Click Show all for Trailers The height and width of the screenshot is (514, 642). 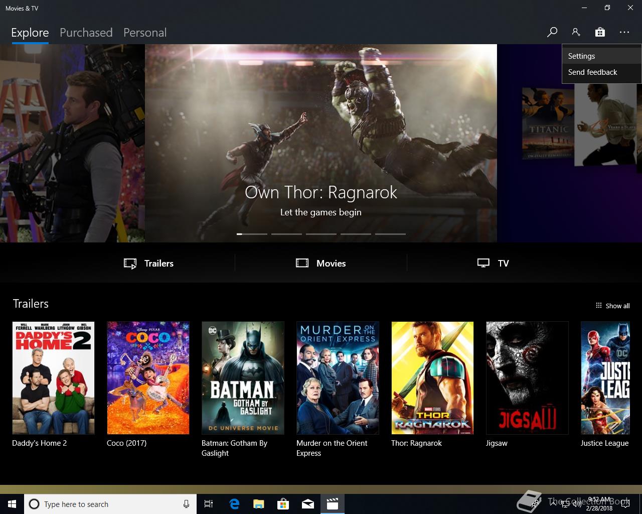(612, 306)
